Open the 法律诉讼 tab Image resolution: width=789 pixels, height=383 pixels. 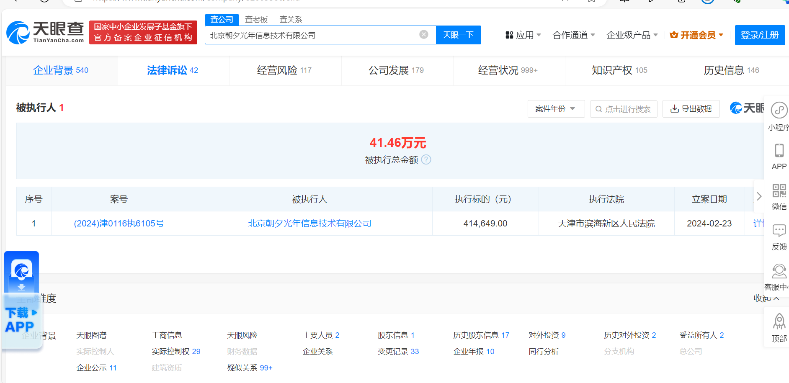pyautogui.click(x=173, y=70)
